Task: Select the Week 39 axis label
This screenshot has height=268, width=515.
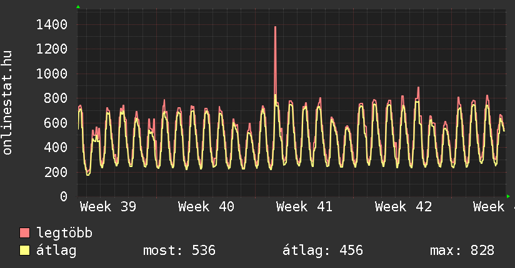Action: (108, 207)
